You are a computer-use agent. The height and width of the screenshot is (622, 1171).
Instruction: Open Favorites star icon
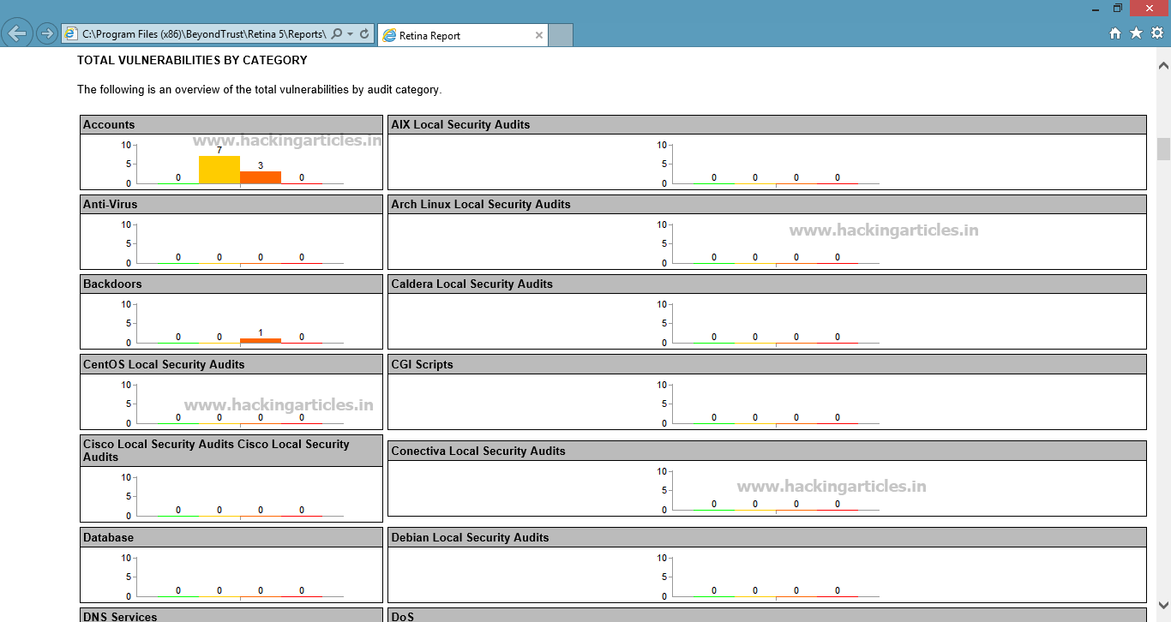pos(1136,33)
